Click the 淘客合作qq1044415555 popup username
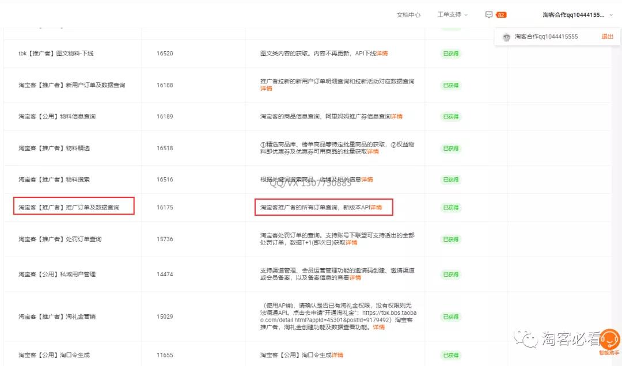622x366 pixels. [x=546, y=36]
